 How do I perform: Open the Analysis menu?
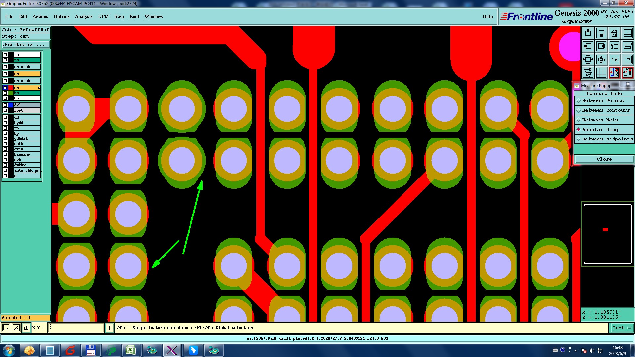click(83, 16)
